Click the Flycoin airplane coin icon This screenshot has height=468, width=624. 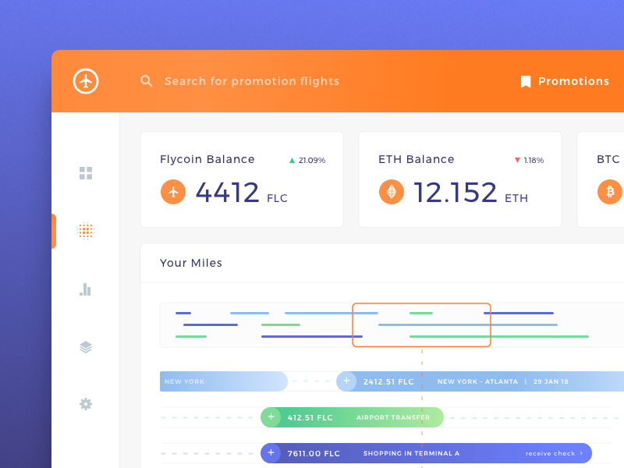click(x=173, y=192)
